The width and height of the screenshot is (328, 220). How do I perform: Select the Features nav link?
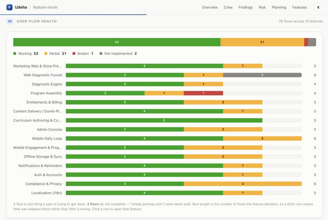[x=299, y=7]
